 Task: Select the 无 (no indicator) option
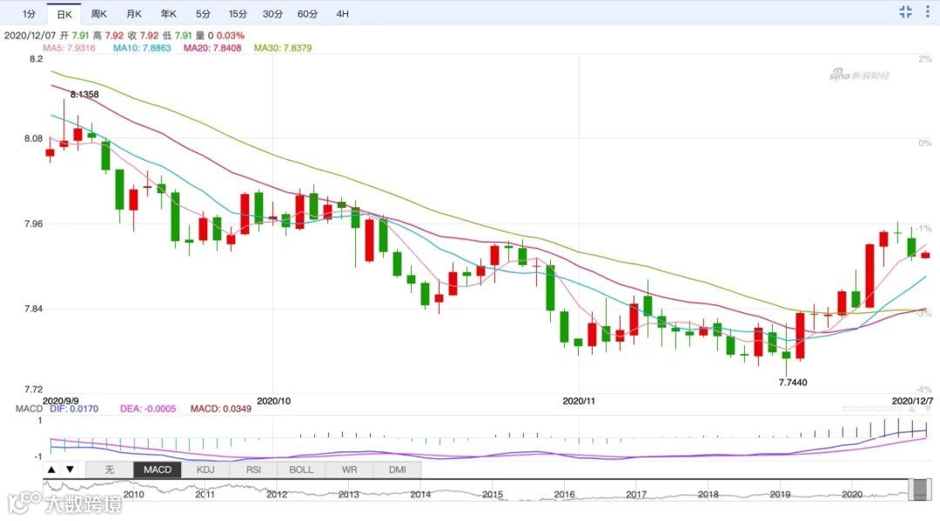point(109,470)
